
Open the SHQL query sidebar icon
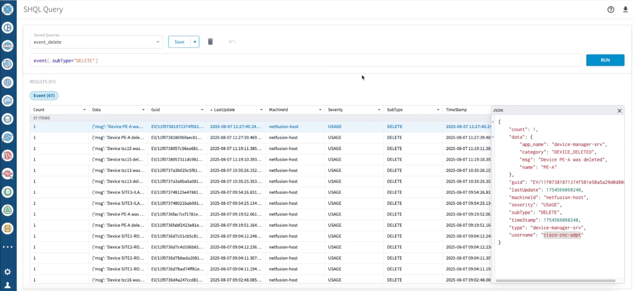click(x=8, y=46)
